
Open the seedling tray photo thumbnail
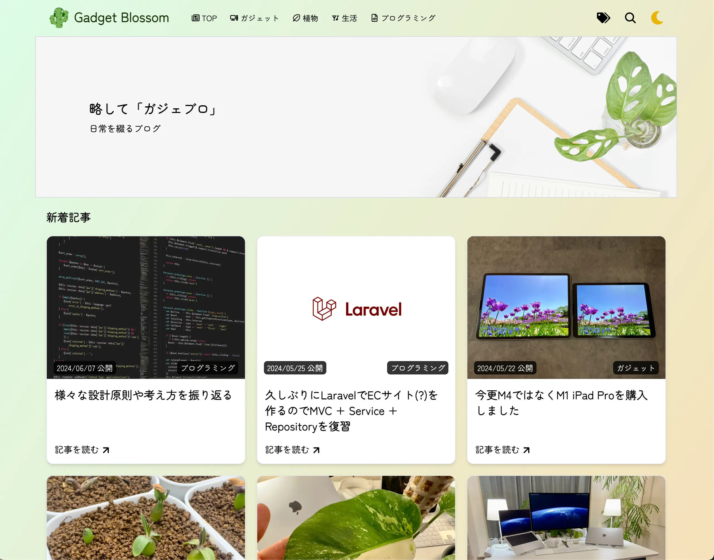click(x=146, y=518)
